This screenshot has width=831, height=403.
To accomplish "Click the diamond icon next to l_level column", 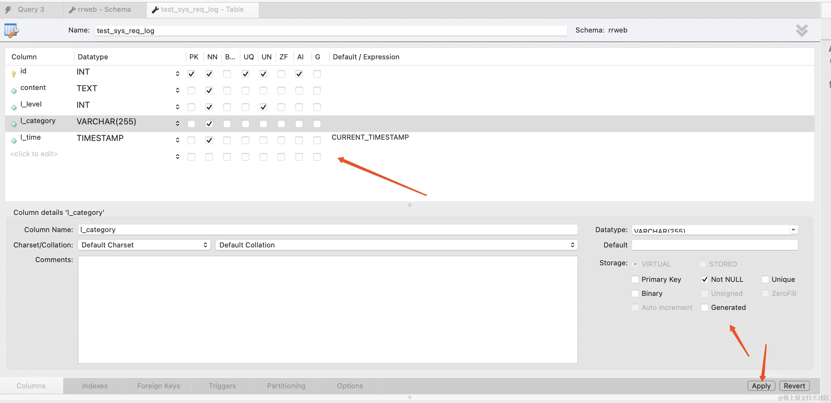I will pos(13,107).
